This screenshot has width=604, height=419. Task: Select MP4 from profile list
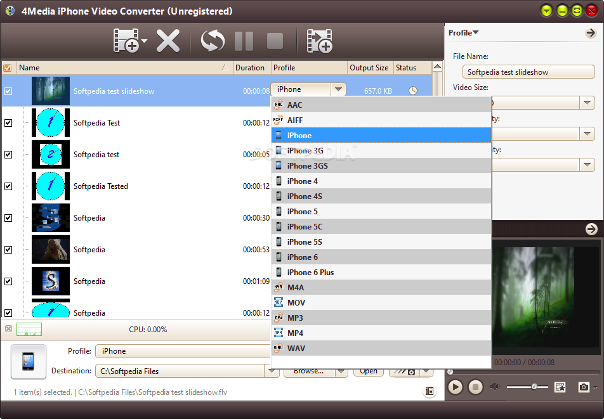pos(381,333)
